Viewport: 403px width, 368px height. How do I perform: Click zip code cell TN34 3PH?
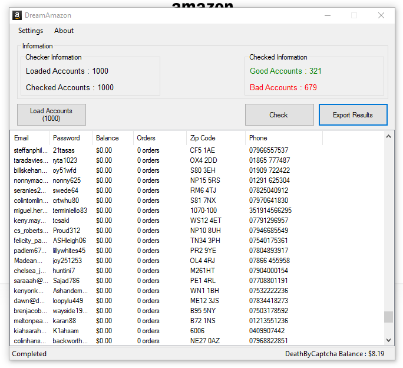click(205, 241)
